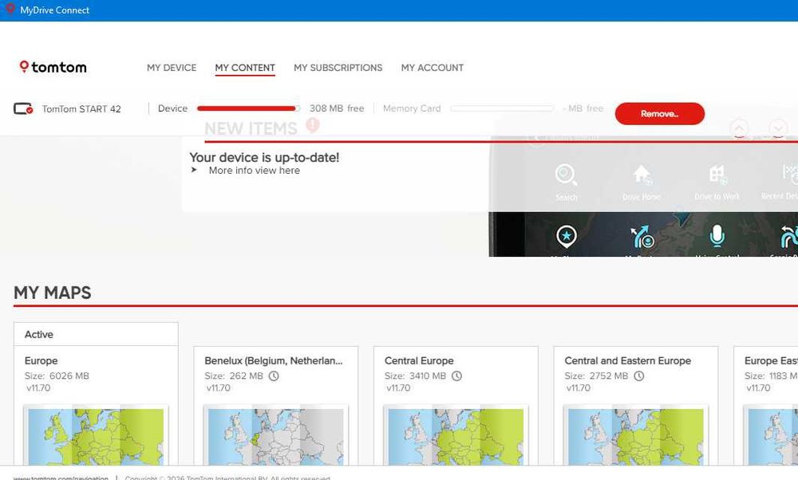798x480 pixels.
Task: Click the 308 MB free text
Action: 337,108
